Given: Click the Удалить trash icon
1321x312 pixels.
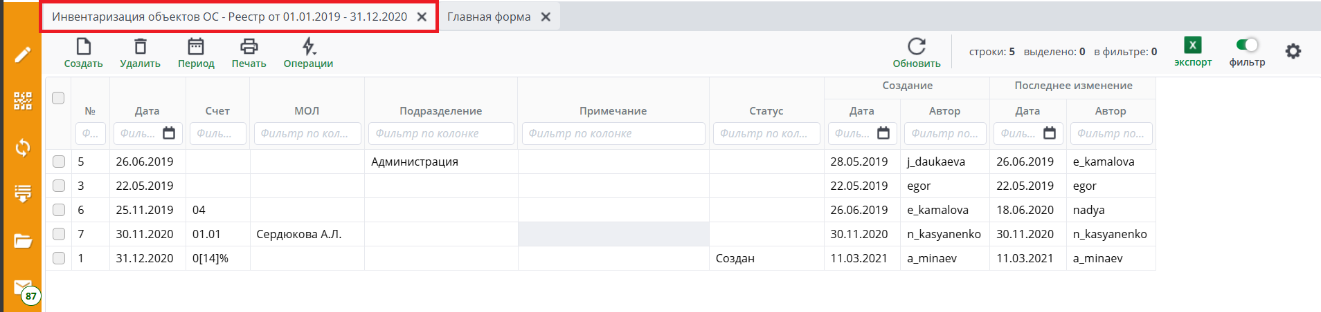Looking at the screenshot, I should pos(140,47).
